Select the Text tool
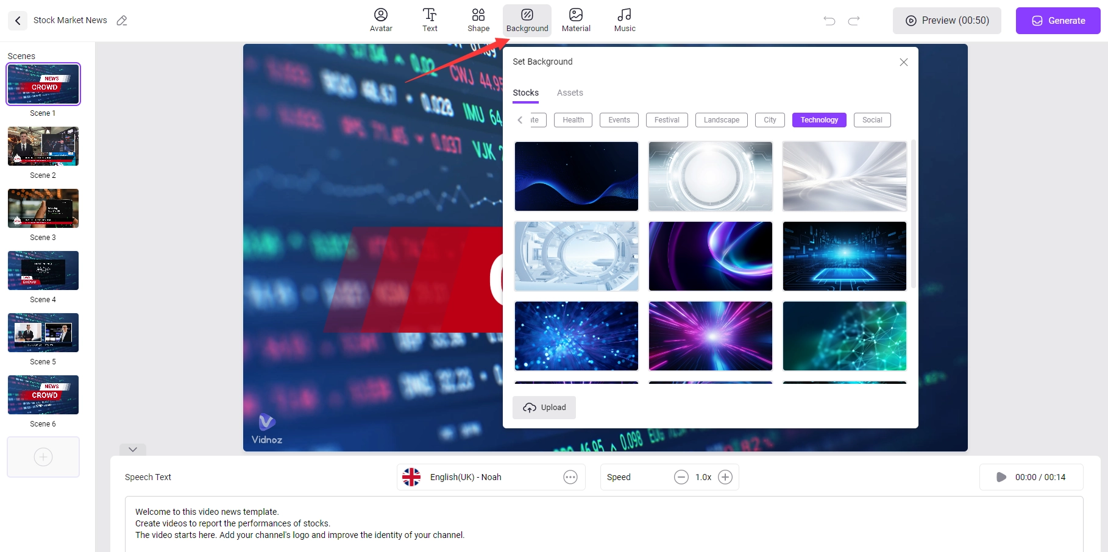This screenshot has width=1108, height=552. [x=430, y=20]
